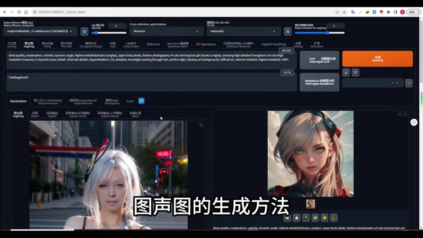423x238 pixels.
Task: Click the triangle ruler icon under output
Action: click(334, 218)
